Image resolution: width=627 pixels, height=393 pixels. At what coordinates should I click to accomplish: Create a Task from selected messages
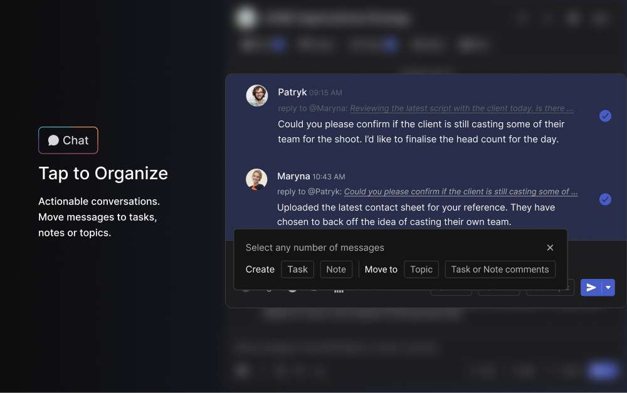tap(297, 270)
